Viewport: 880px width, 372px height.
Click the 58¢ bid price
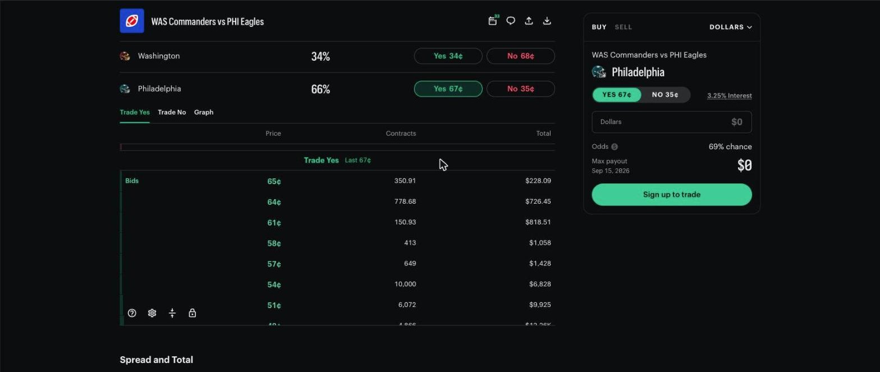(274, 244)
